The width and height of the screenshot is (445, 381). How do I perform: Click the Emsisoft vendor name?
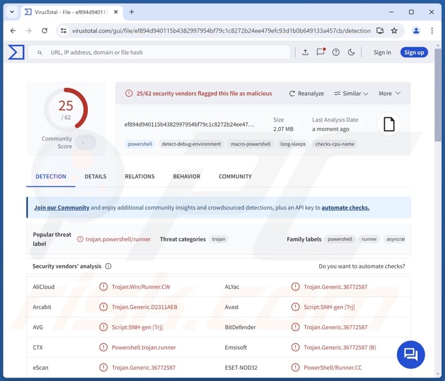(235, 347)
